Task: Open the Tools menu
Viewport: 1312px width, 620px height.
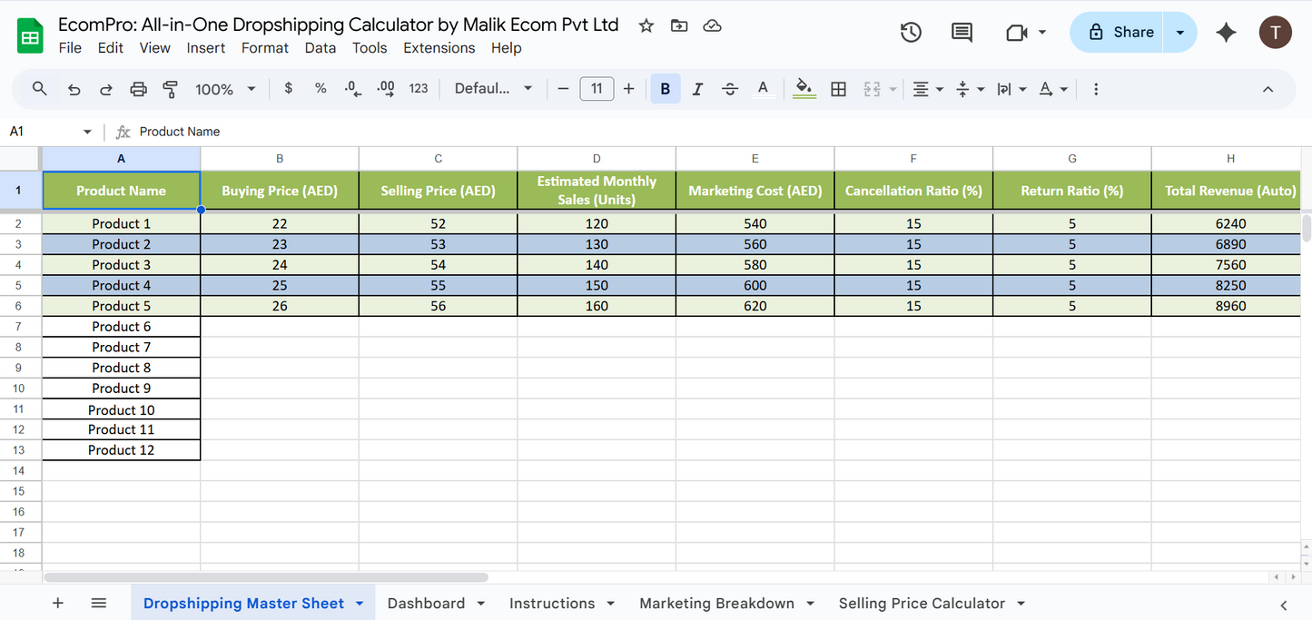Action: 370,48
